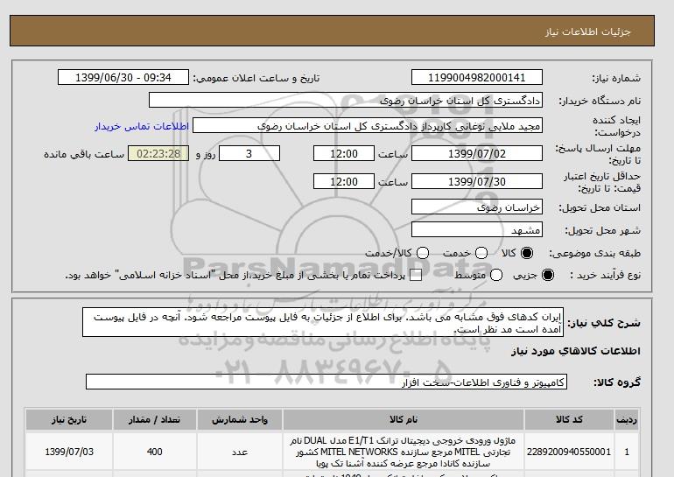Click the row number 1 cell
This screenshot has height=477, width=674.
627,452
